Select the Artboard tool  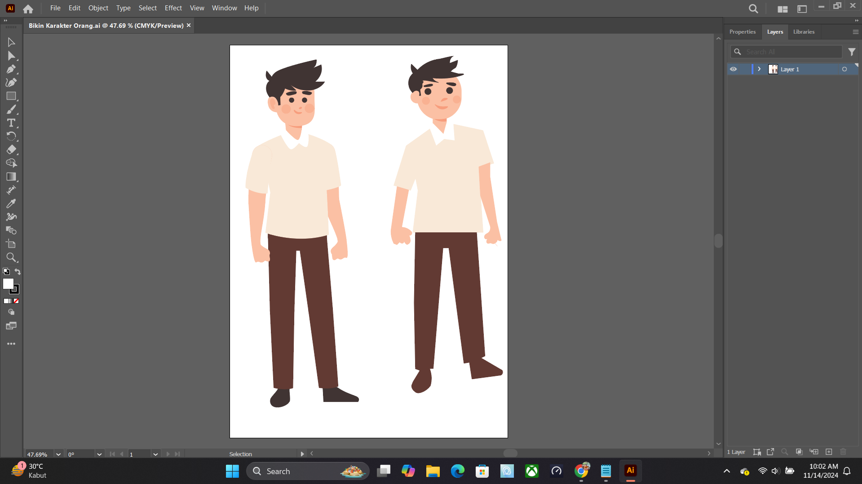(11, 244)
